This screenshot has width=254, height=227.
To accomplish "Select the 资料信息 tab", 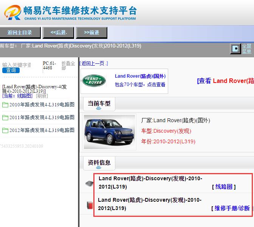I will click(99, 163).
